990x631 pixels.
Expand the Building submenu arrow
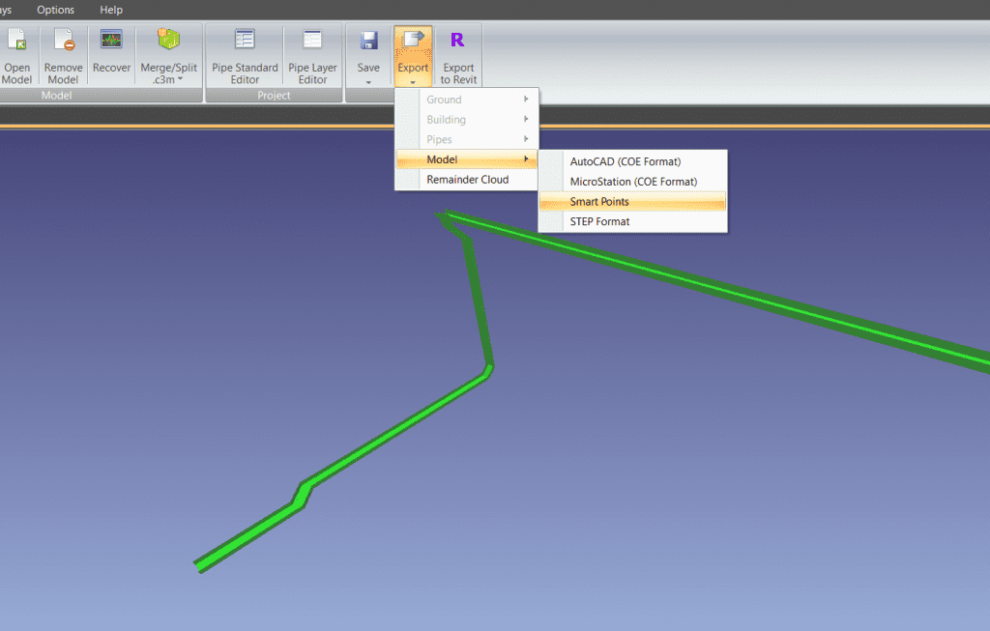tap(526, 119)
